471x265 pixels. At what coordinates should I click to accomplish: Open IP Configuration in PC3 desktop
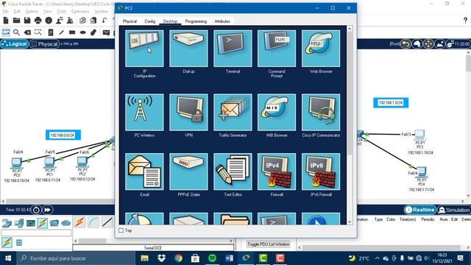pyautogui.click(x=144, y=49)
